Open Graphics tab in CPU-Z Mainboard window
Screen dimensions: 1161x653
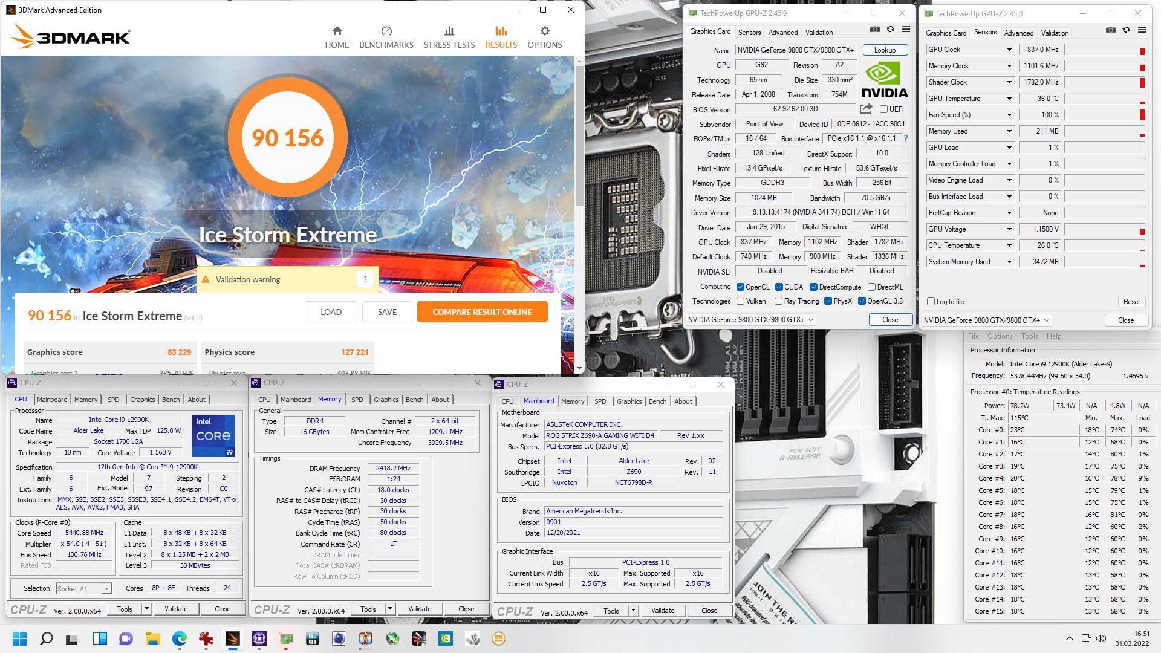point(629,401)
